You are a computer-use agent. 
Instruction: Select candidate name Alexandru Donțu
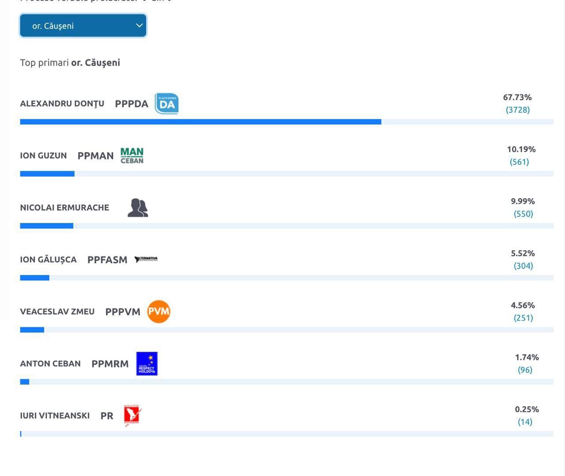tap(62, 104)
